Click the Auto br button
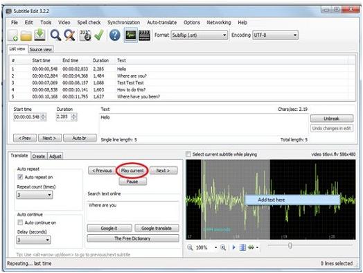 (x=80, y=139)
